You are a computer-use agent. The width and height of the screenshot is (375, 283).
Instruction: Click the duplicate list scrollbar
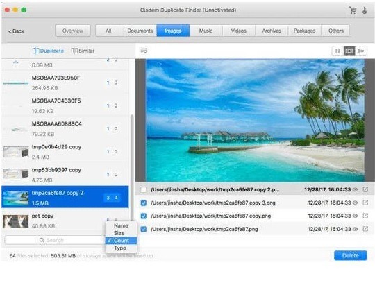click(x=132, y=167)
